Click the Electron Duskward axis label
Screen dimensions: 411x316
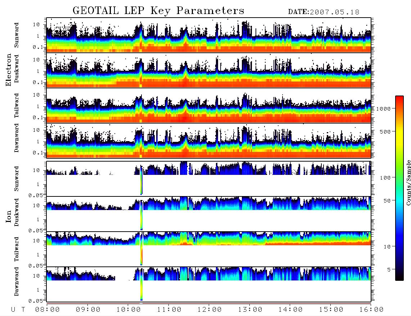[x=17, y=69]
